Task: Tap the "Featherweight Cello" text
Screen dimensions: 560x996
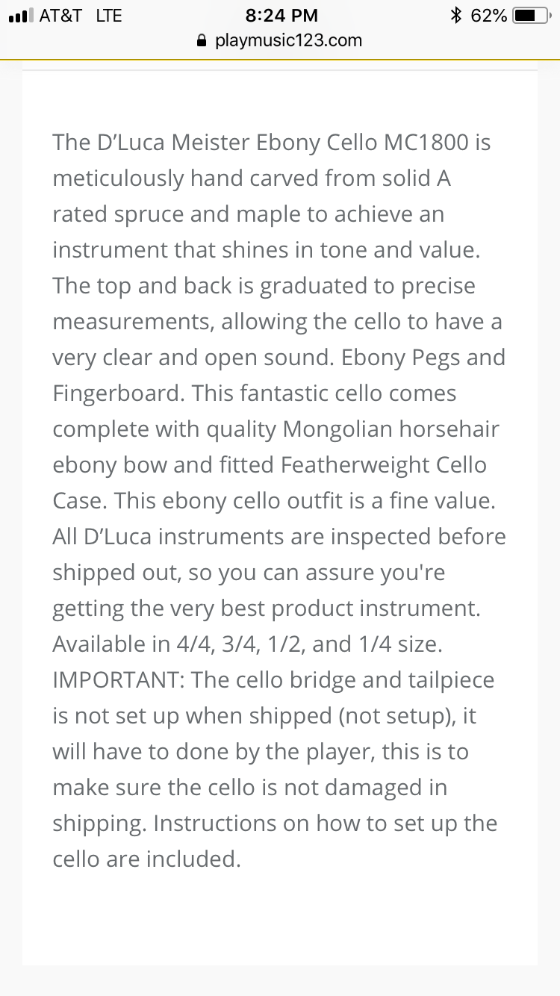Action: (x=384, y=464)
